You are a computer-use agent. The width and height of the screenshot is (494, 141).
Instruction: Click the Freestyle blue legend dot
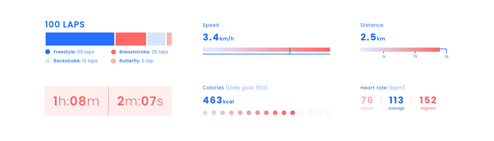point(48,52)
